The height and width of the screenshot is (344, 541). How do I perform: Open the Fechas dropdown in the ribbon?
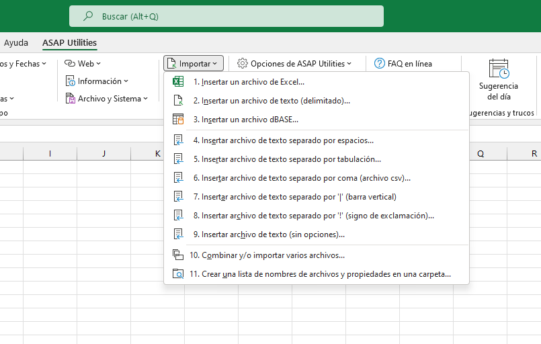pos(24,63)
